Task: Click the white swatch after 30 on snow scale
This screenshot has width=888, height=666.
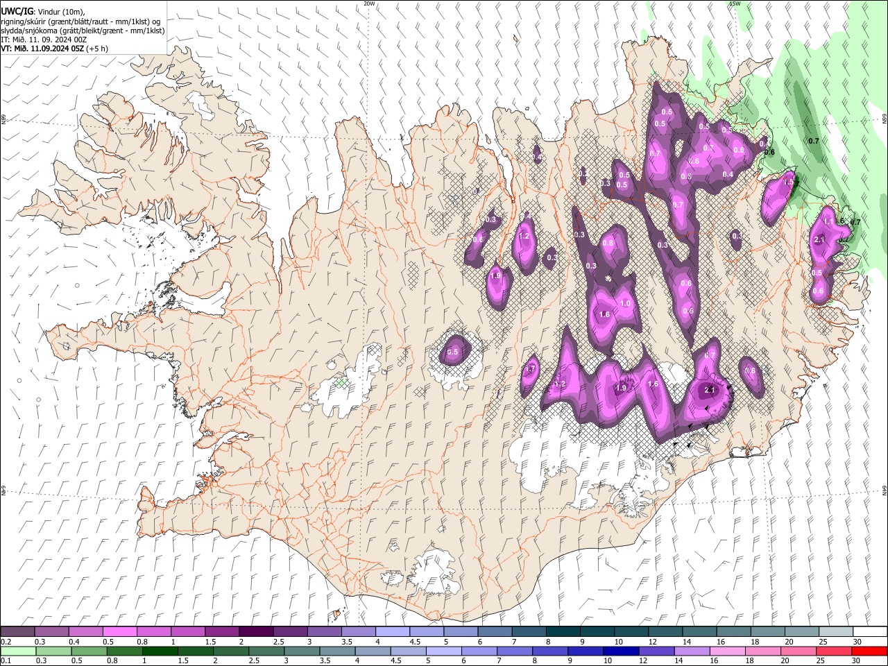Action: click(x=870, y=631)
